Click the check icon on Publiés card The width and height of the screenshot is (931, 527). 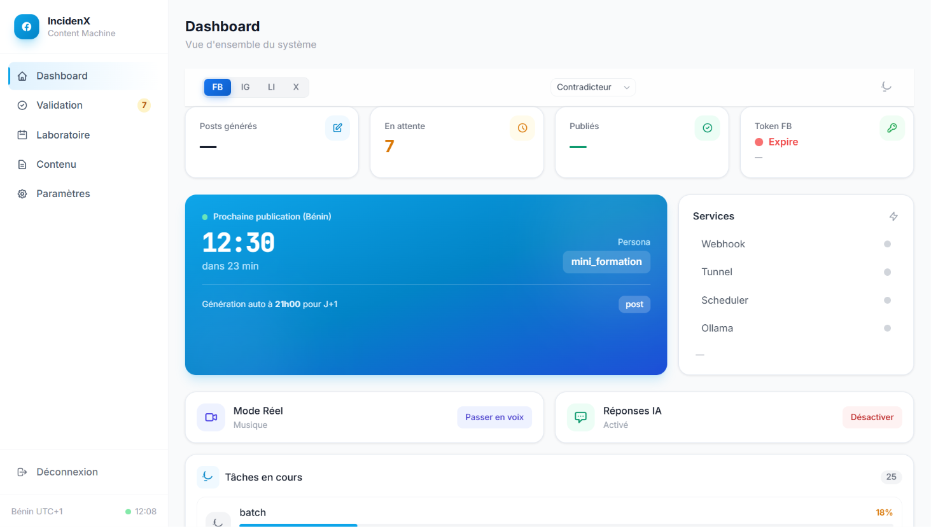(x=707, y=128)
